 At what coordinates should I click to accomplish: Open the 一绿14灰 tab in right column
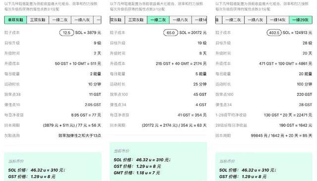pos(278,20)
